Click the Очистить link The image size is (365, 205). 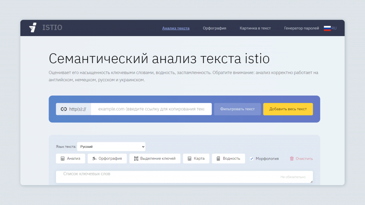pos(304,159)
